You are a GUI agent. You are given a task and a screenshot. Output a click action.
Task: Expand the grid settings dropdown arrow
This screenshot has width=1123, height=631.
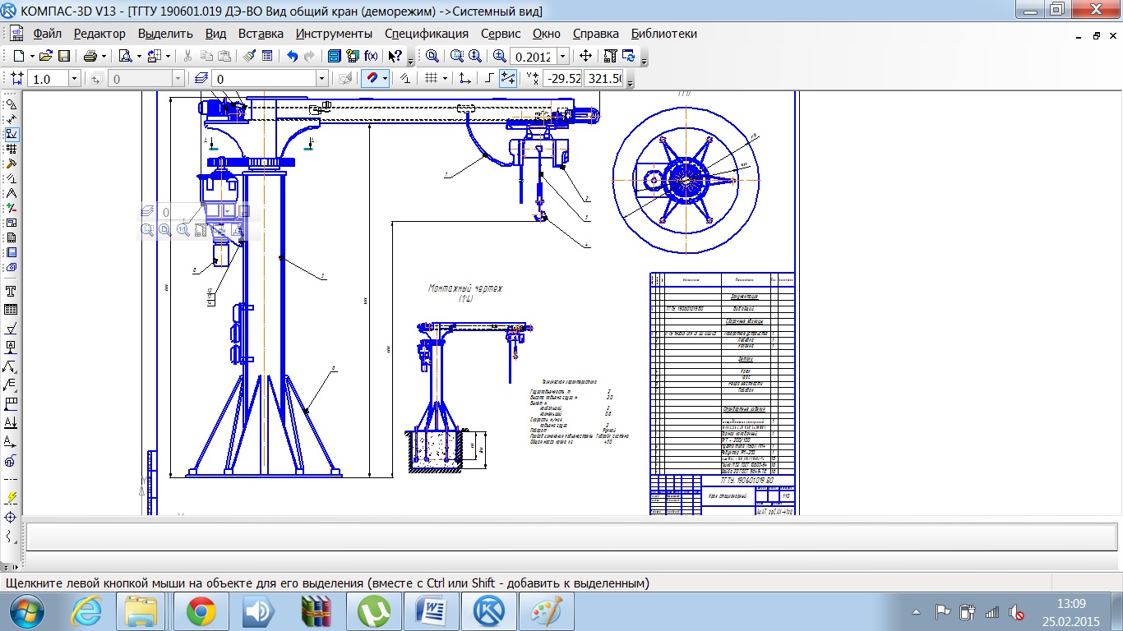(x=445, y=78)
